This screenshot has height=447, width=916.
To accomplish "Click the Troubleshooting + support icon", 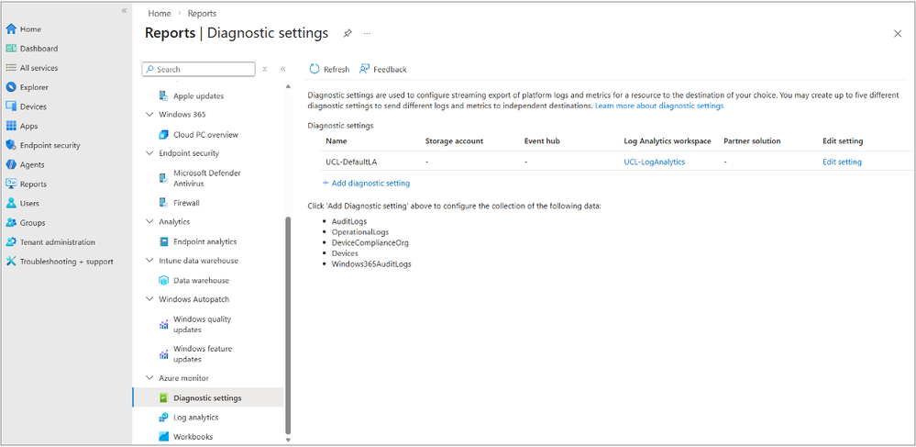I will 11,262.
